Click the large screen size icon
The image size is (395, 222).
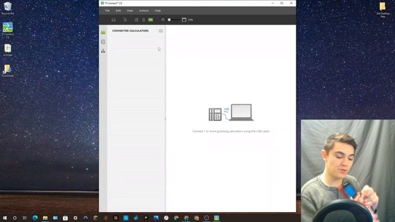point(184,20)
